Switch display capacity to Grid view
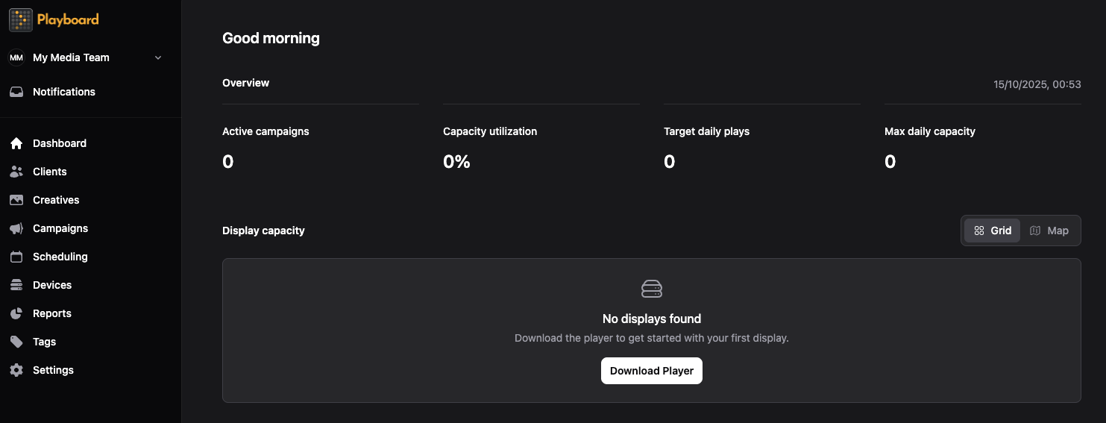 (993, 231)
